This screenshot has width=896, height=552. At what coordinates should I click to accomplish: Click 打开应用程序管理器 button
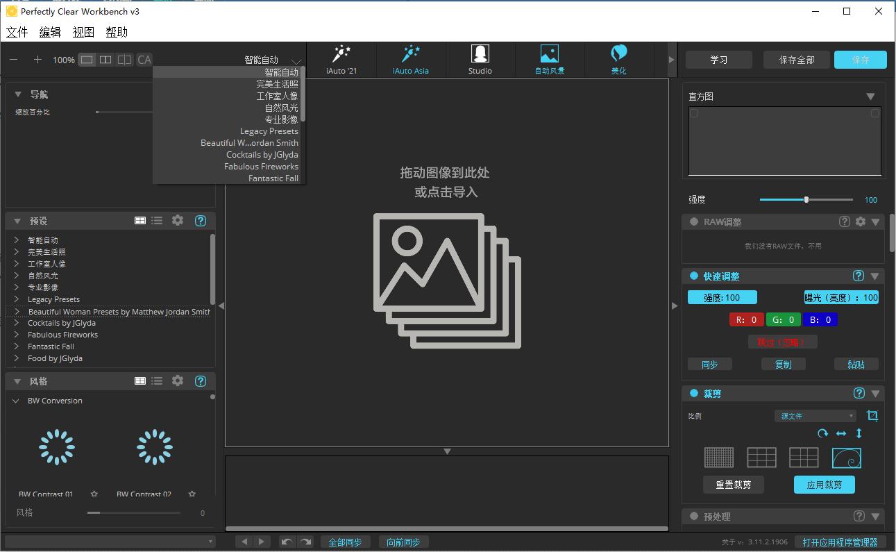[840, 542]
